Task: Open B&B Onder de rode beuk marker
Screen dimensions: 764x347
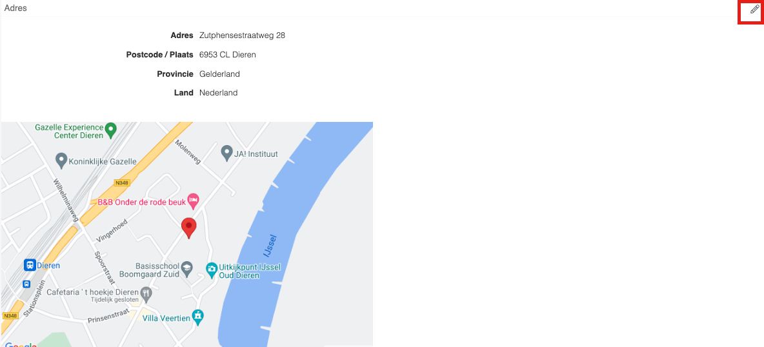Action: (x=194, y=199)
